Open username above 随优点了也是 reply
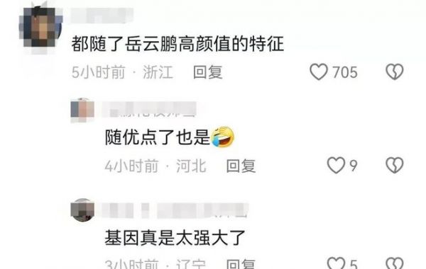The height and width of the screenshot is (269, 426). click(149, 110)
